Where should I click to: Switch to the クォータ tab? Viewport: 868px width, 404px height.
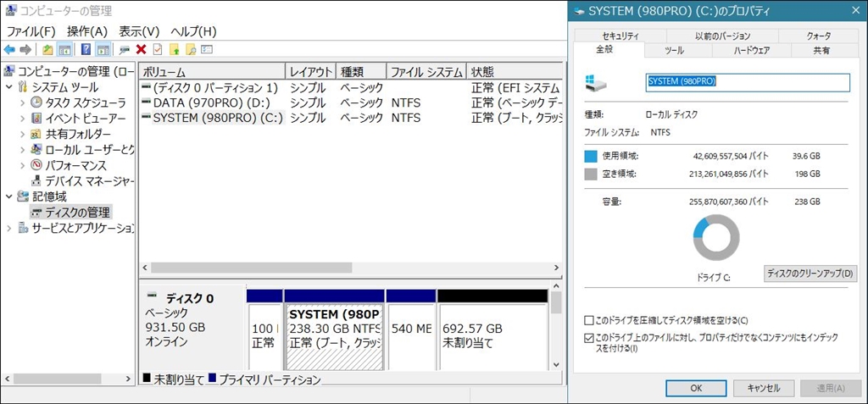click(819, 36)
